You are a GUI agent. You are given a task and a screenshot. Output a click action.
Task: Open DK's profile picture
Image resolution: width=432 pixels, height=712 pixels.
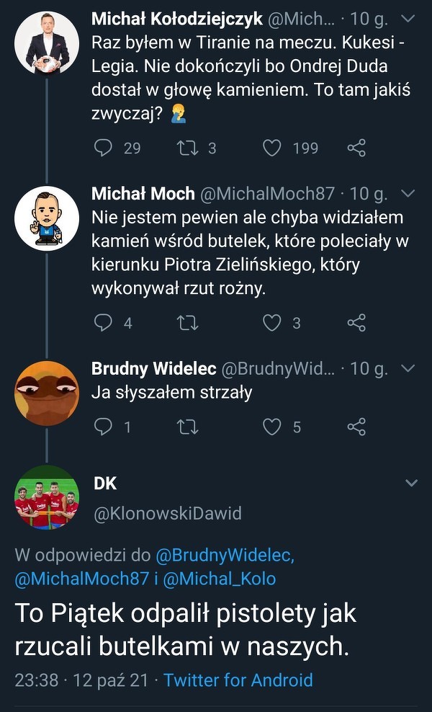coord(47,497)
